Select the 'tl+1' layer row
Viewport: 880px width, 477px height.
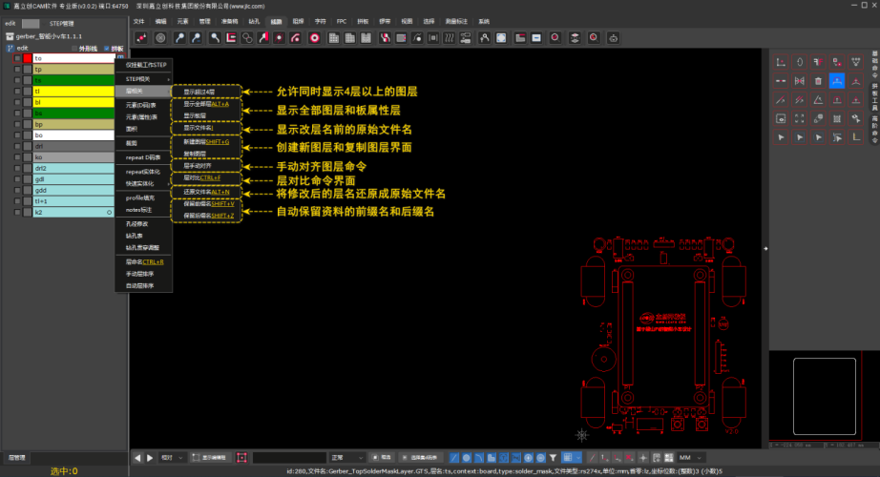pos(73,201)
